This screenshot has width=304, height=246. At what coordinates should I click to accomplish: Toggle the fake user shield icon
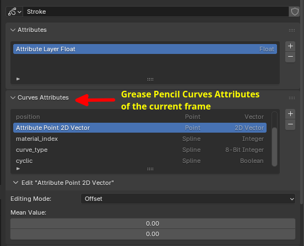click(x=294, y=12)
